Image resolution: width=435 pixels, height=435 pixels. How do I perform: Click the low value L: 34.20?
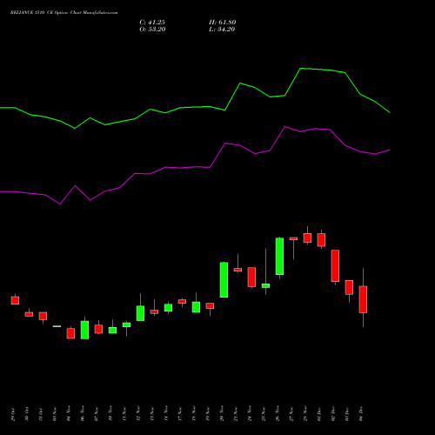click(x=222, y=30)
